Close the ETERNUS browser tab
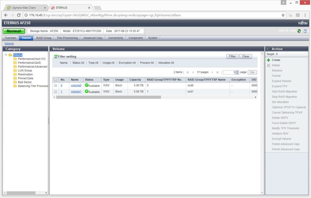311x198 pixels. point(89,8)
